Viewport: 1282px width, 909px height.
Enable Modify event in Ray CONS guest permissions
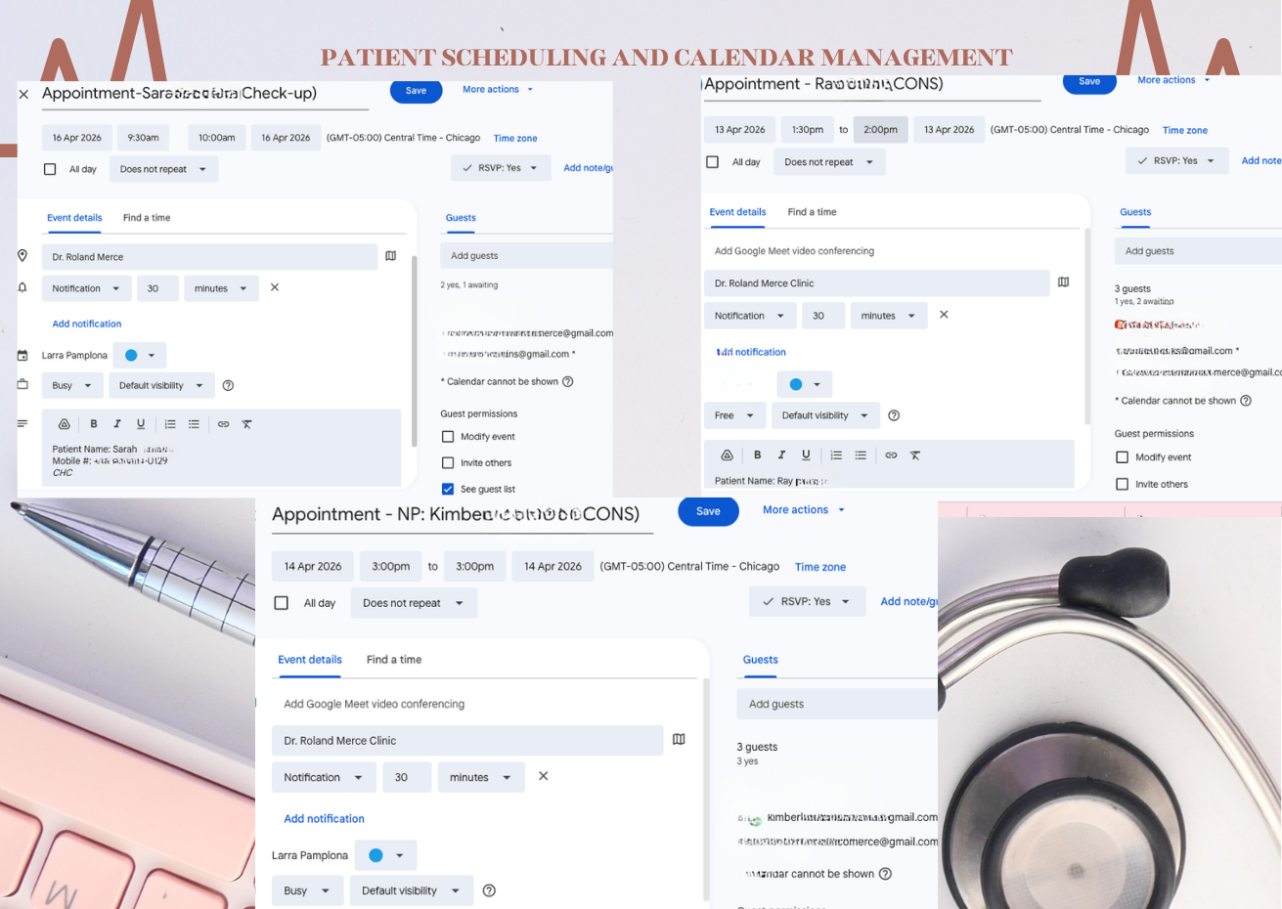click(x=1123, y=457)
